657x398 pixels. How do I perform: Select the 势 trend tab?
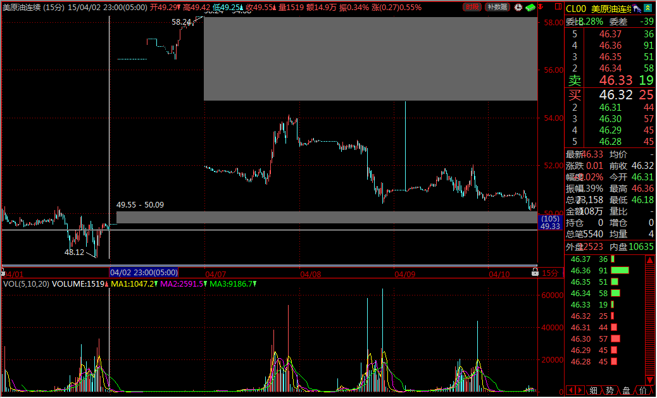tap(610, 390)
